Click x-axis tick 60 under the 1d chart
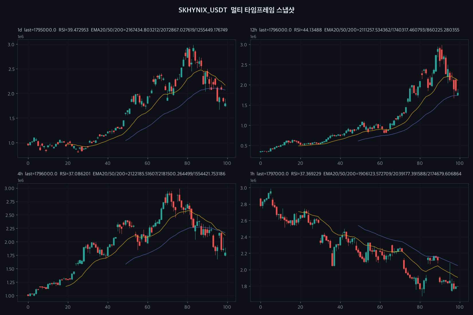 tap(147, 163)
